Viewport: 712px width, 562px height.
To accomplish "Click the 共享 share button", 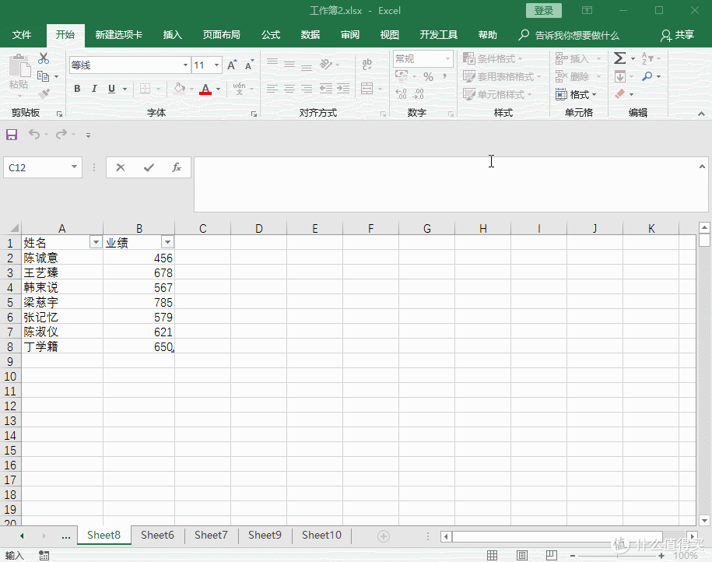I will (677, 35).
